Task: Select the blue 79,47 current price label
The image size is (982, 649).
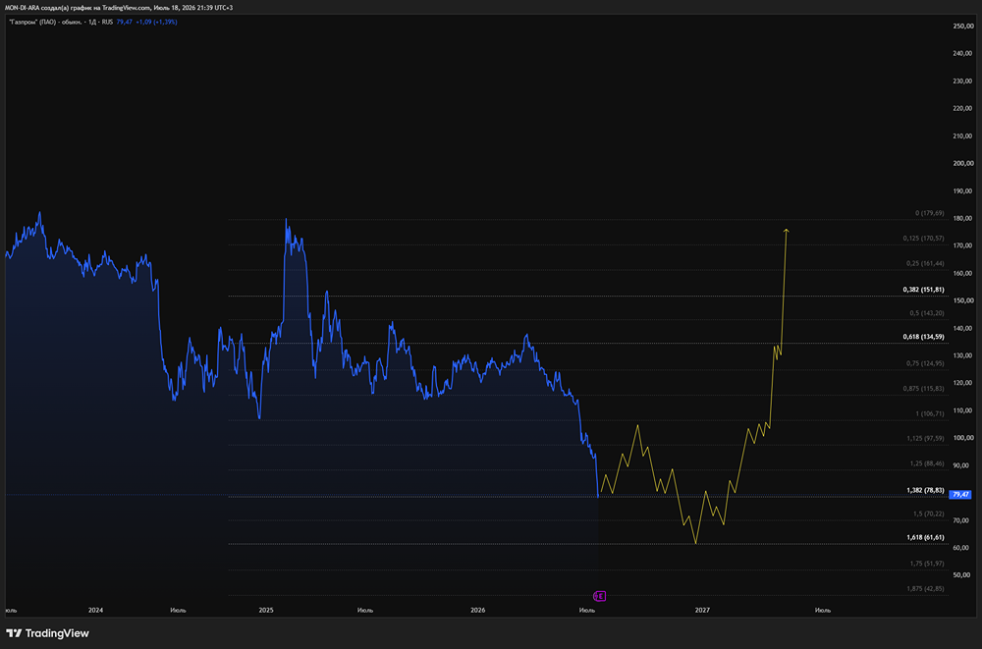Action: click(x=960, y=495)
